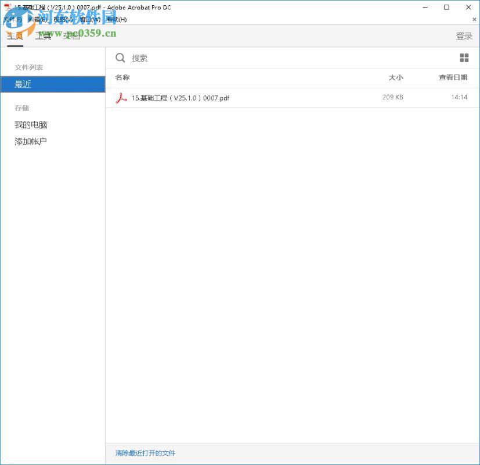Image resolution: width=480 pixels, height=465 pixels.
Task: Open the 编辑 menu
Action: (x=39, y=19)
